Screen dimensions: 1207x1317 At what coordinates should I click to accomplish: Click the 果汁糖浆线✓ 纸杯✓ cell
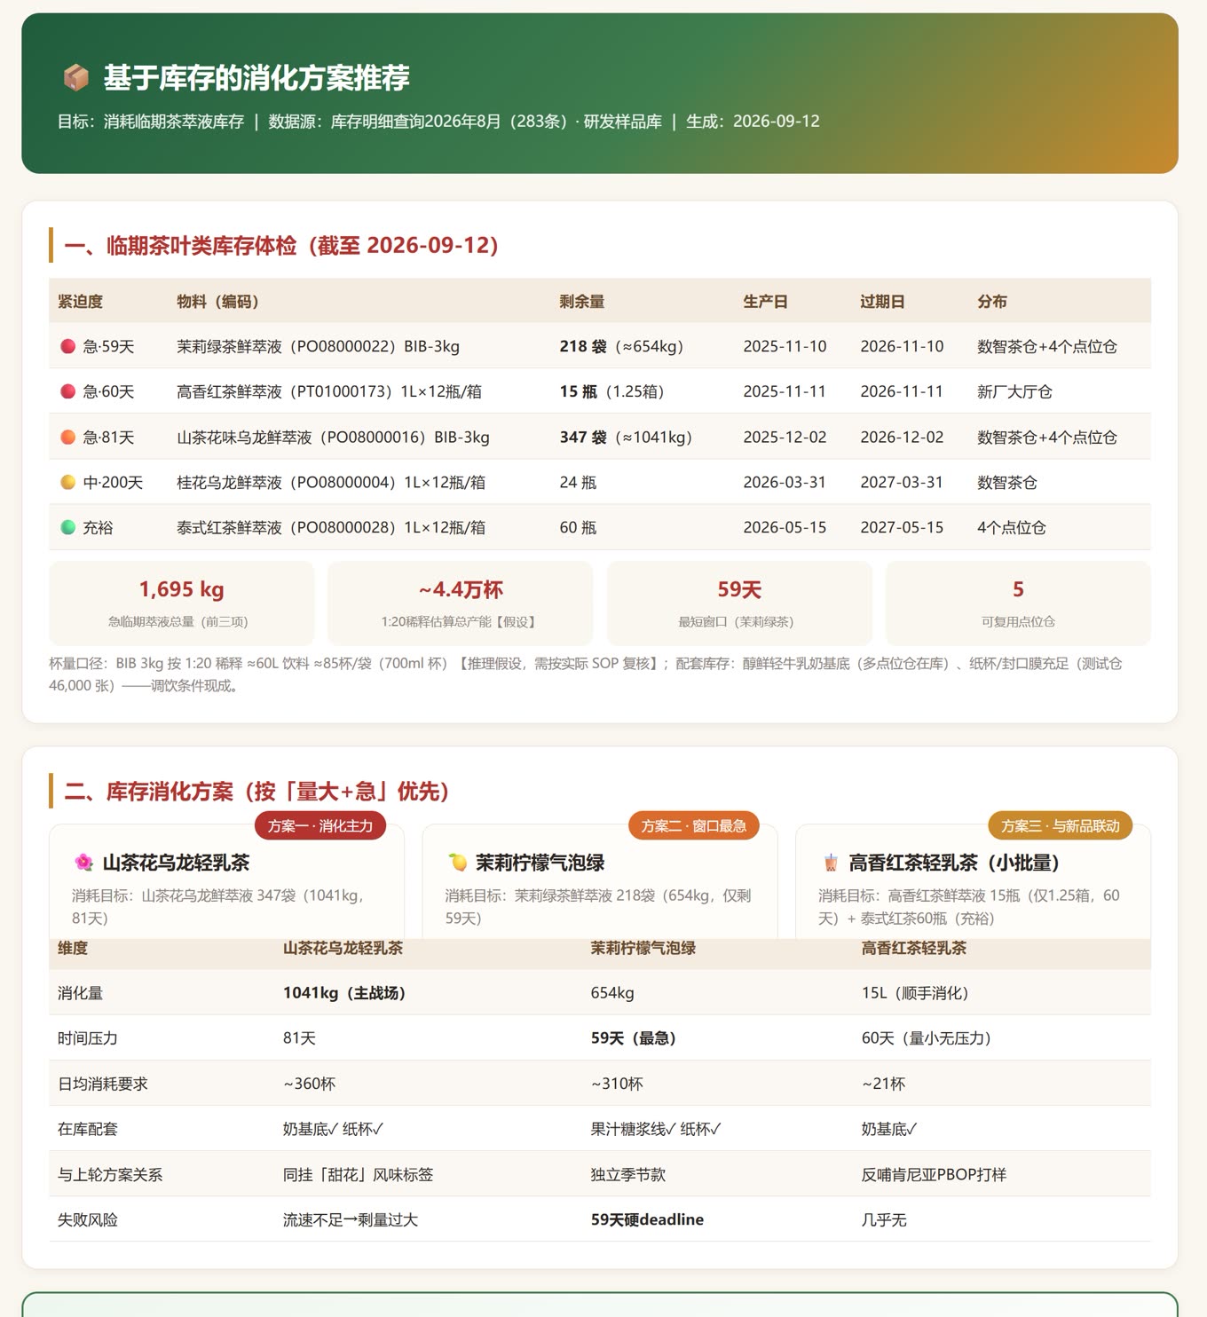pyautogui.click(x=656, y=1129)
